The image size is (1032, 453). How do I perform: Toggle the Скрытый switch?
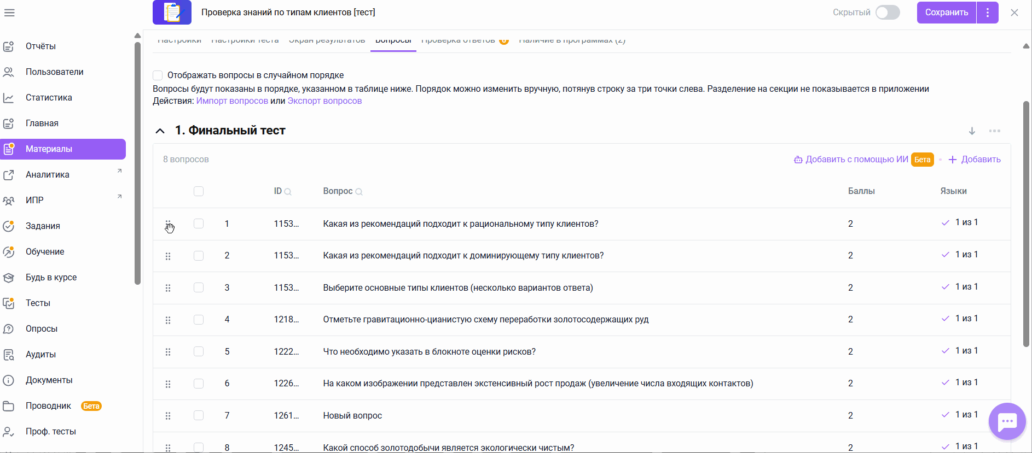pyautogui.click(x=888, y=13)
